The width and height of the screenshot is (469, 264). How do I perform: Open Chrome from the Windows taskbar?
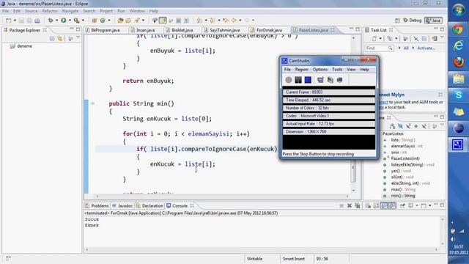[x=458, y=29]
